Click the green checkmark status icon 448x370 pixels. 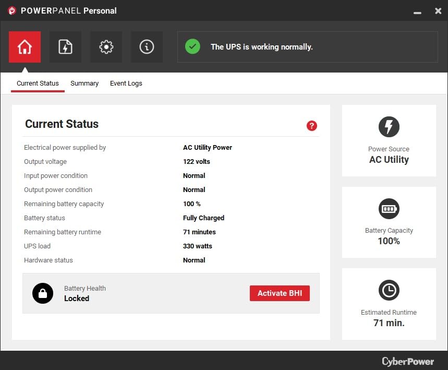192,46
